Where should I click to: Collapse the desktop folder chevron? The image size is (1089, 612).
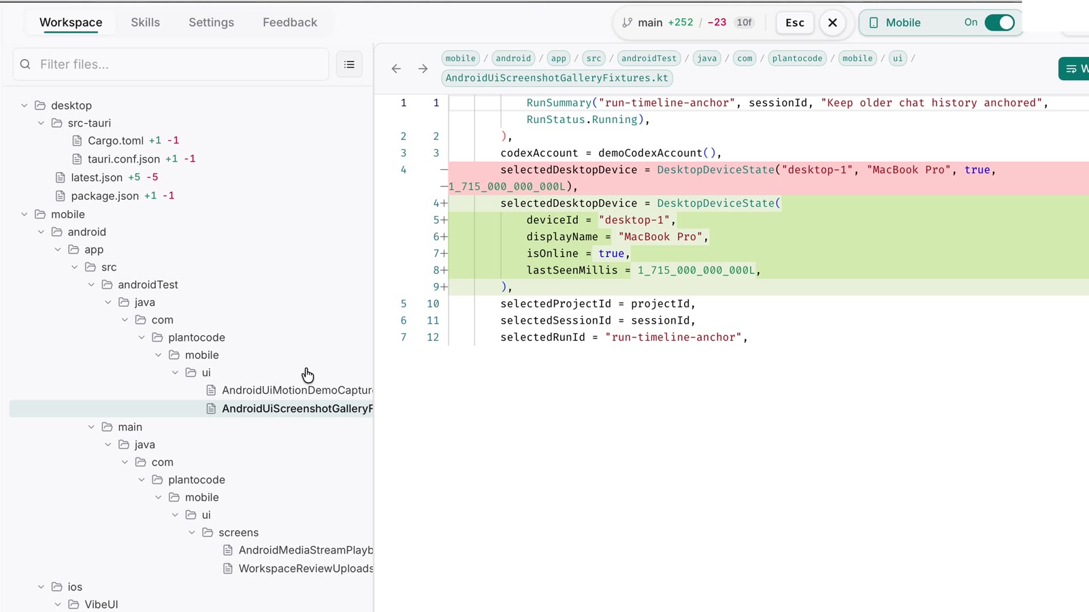pyautogui.click(x=25, y=105)
